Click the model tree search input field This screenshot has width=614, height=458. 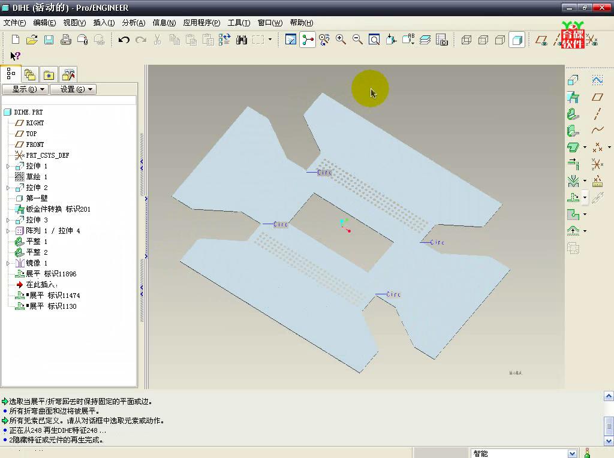(x=69, y=100)
